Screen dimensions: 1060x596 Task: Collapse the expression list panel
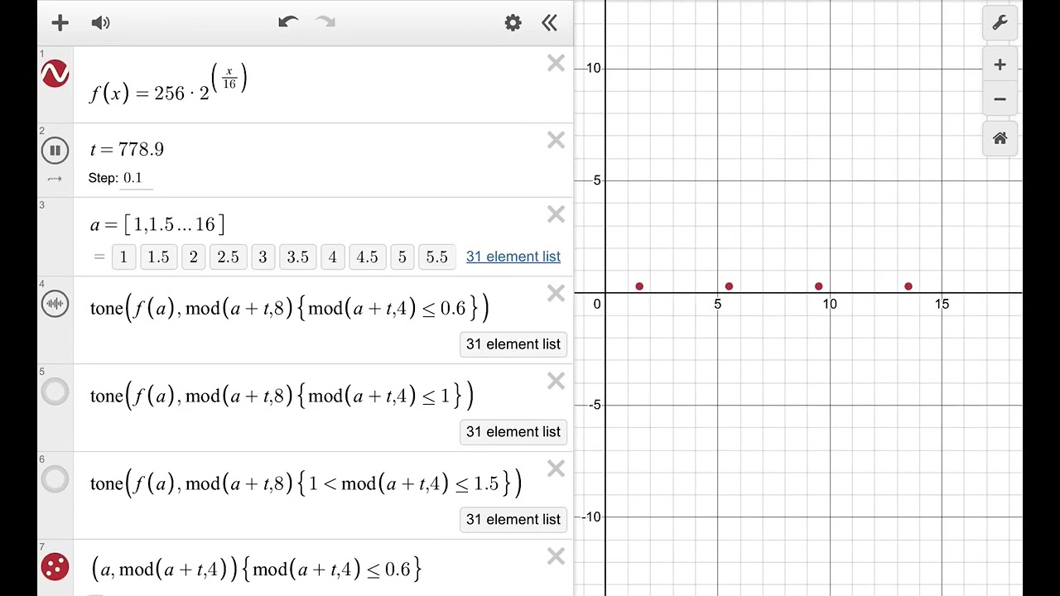click(550, 22)
